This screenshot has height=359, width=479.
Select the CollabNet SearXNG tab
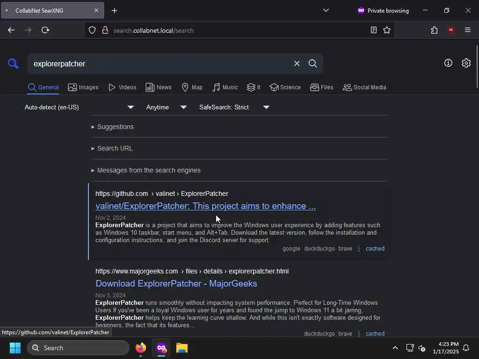coord(52,10)
